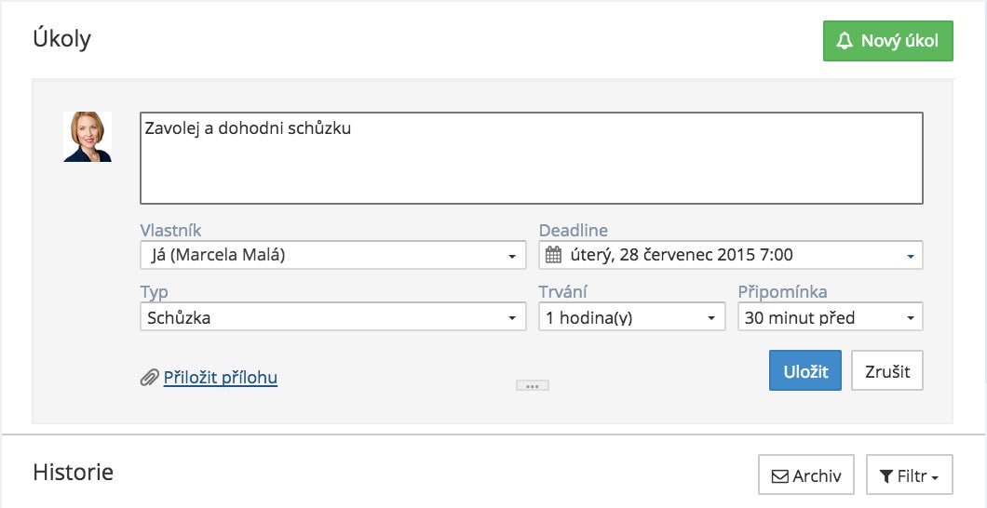Open the Archiv button in Historie

(x=805, y=475)
